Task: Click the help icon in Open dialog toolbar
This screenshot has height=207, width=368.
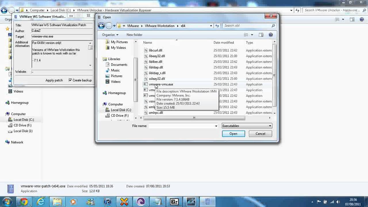Action: pyautogui.click(x=271, y=35)
